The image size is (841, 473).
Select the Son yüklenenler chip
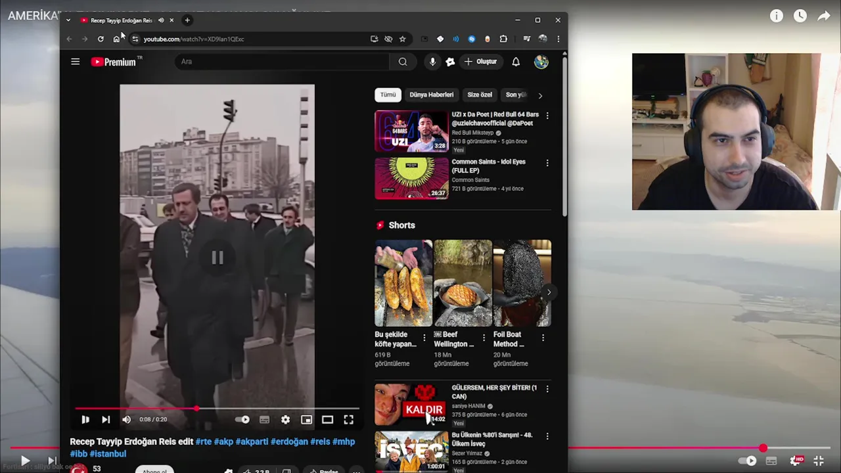pyautogui.click(x=516, y=95)
